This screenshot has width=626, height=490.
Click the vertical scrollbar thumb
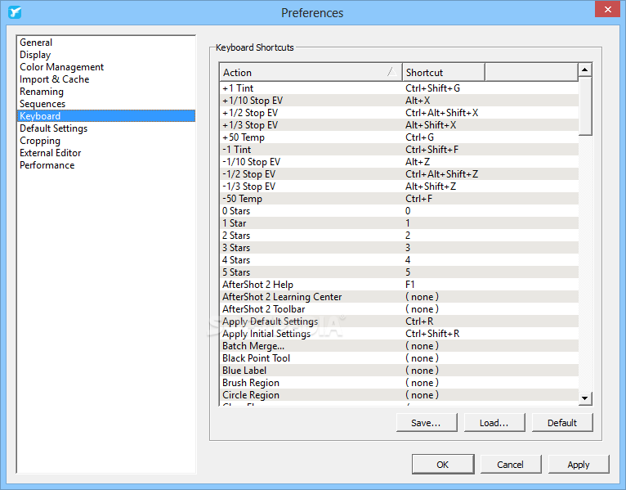(x=585, y=106)
